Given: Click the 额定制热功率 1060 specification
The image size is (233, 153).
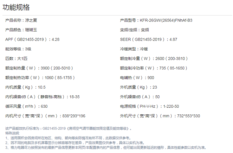Looking at the screenshot, I should point(40,78).
